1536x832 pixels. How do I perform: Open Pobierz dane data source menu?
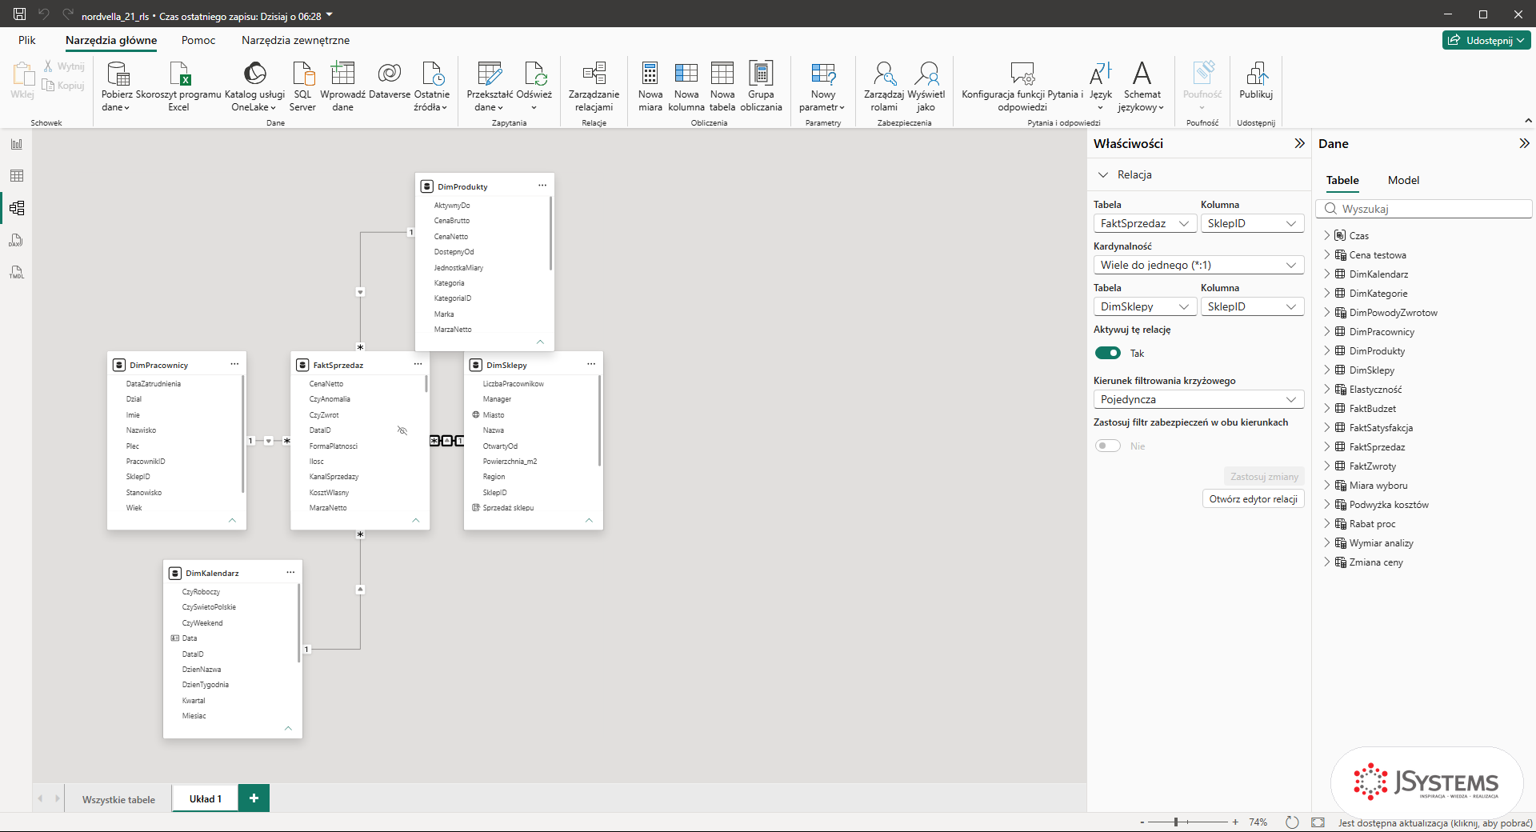coord(117,86)
